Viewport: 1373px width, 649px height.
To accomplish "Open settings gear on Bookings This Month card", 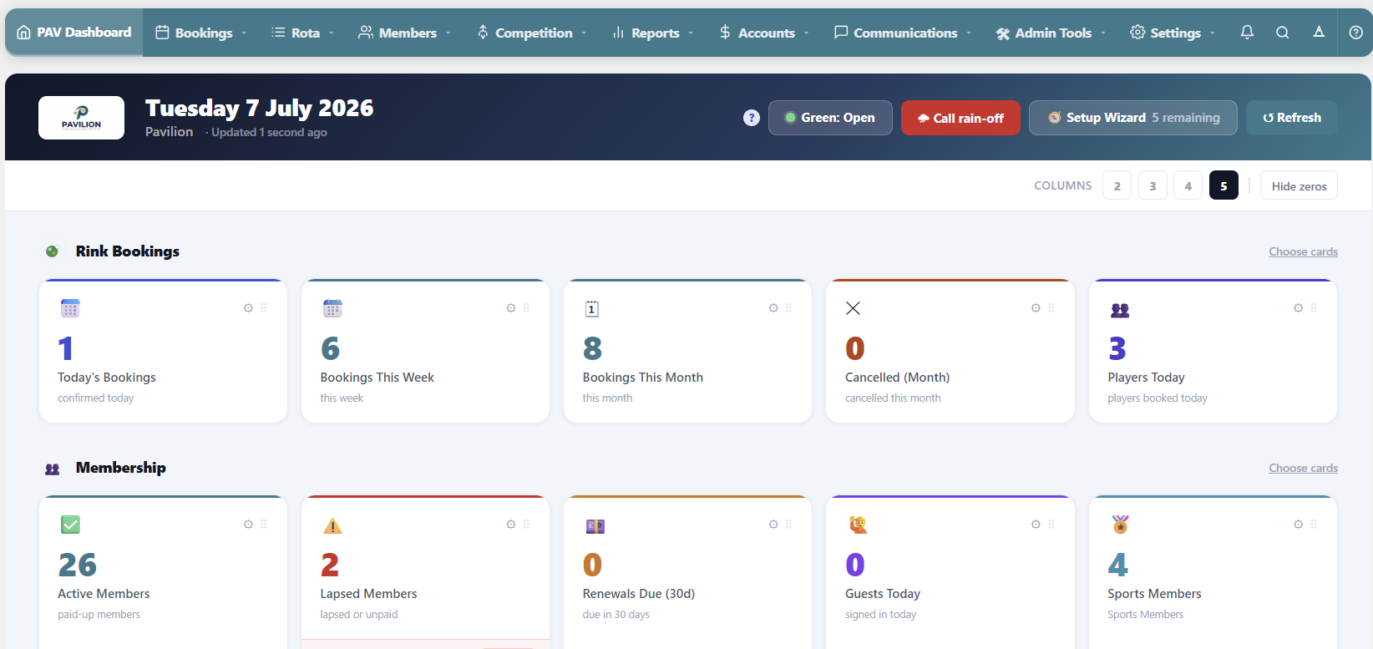I will (773, 308).
